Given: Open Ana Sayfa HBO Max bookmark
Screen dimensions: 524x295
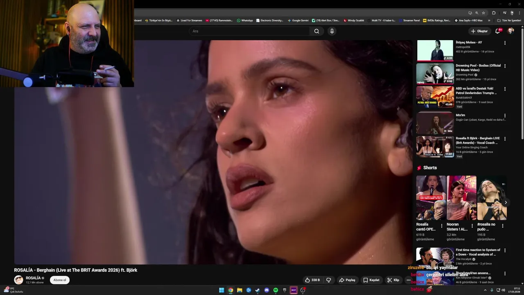Looking at the screenshot, I should 468,20.
